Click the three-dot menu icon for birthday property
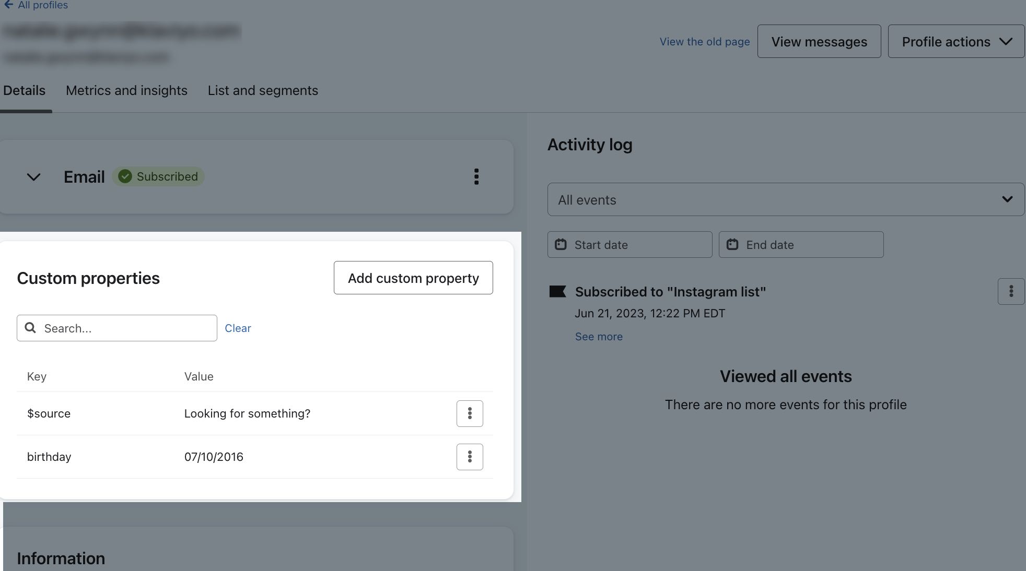Screen dimensions: 1026x571 (x=469, y=456)
